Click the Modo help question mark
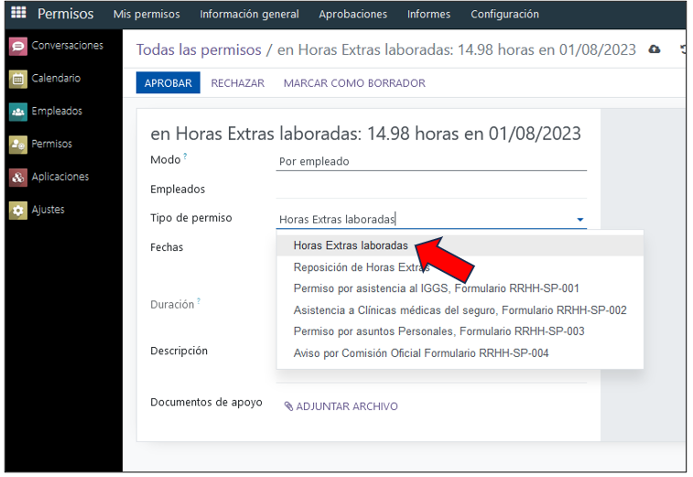 (x=185, y=156)
